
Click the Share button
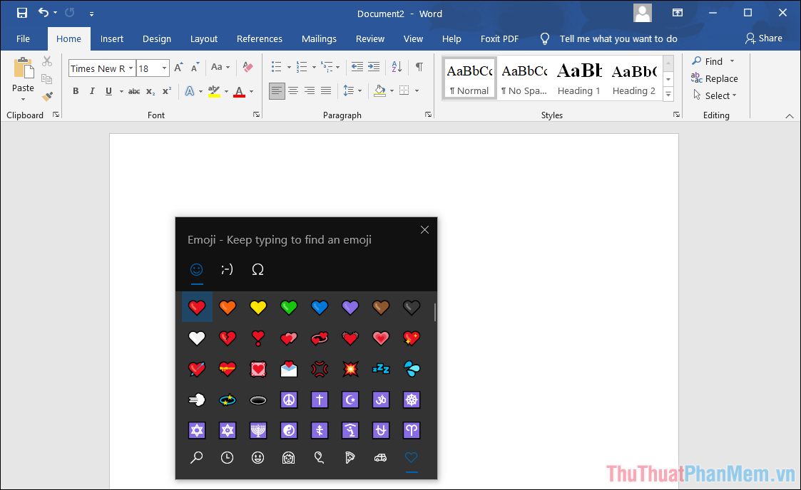tap(764, 38)
